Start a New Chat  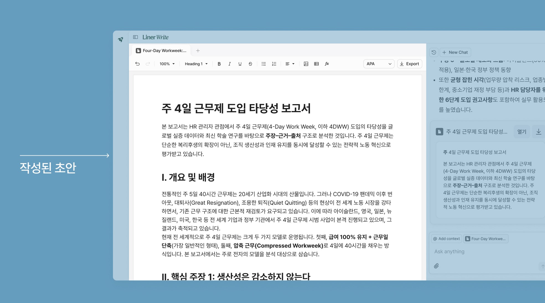click(x=455, y=52)
